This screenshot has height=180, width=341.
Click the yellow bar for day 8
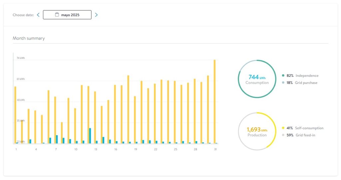pos(62,133)
